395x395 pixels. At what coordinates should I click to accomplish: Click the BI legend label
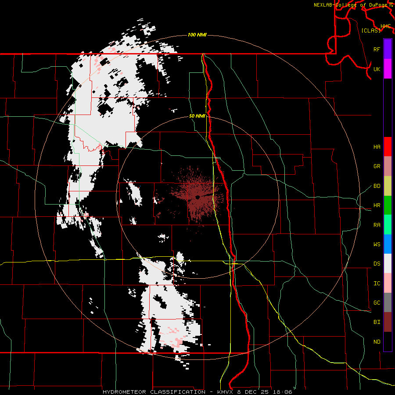[x=377, y=322]
